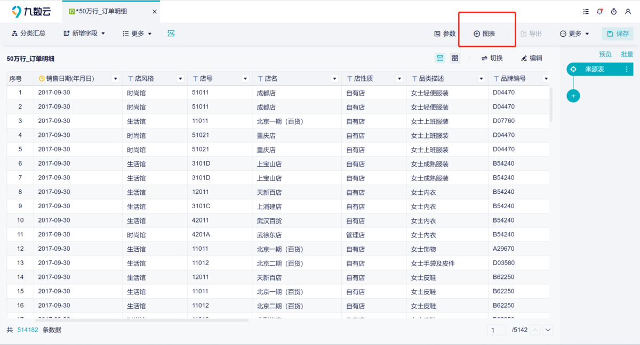Click the 九数云 logo
640x345 pixels.
pyautogui.click(x=31, y=11)
